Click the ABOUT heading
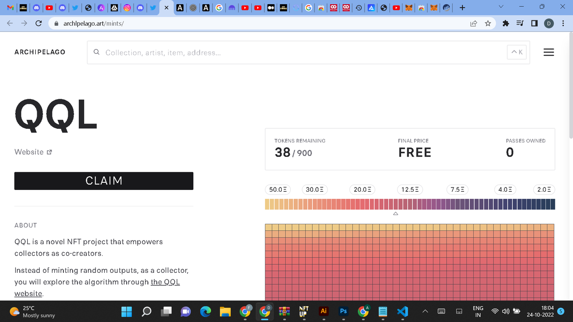The width and height of the screenshot is (573, 322). (26, 225)
